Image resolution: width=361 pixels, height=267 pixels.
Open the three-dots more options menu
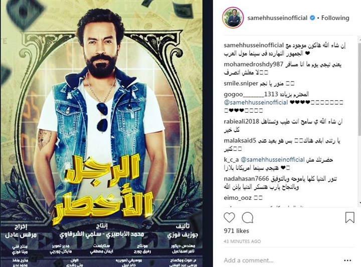pos(347,260)
